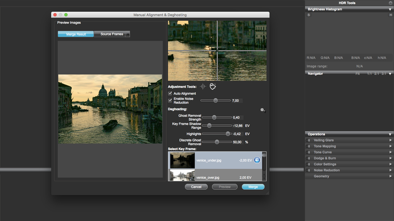The image size is (394, 221).
Task: Click the Image range N/A readout
Action: click(359, 67)
